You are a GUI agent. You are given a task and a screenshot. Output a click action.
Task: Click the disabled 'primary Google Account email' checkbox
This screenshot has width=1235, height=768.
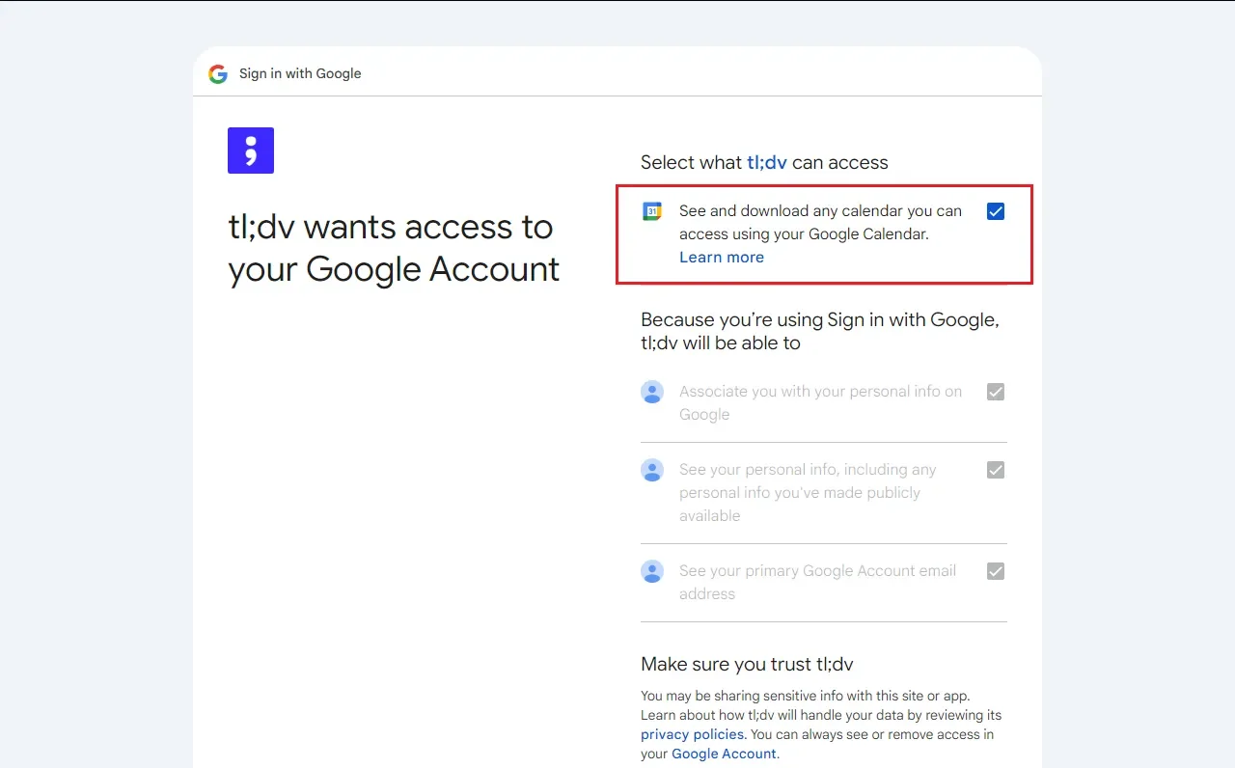point(996,571)
